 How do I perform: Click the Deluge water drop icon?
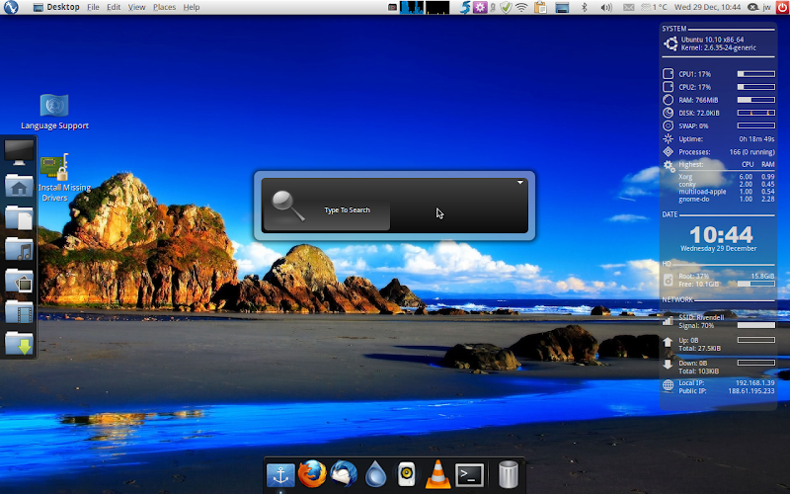click(375, 475)
